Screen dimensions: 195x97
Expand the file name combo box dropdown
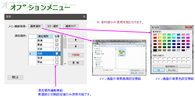(x=129, y=70)
